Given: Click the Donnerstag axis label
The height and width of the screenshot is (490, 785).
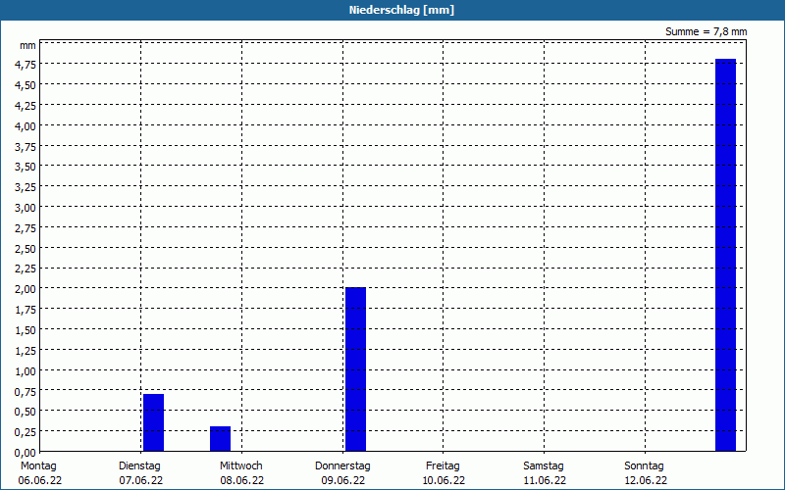Looking at the screenshot, I should click(342, 465).
